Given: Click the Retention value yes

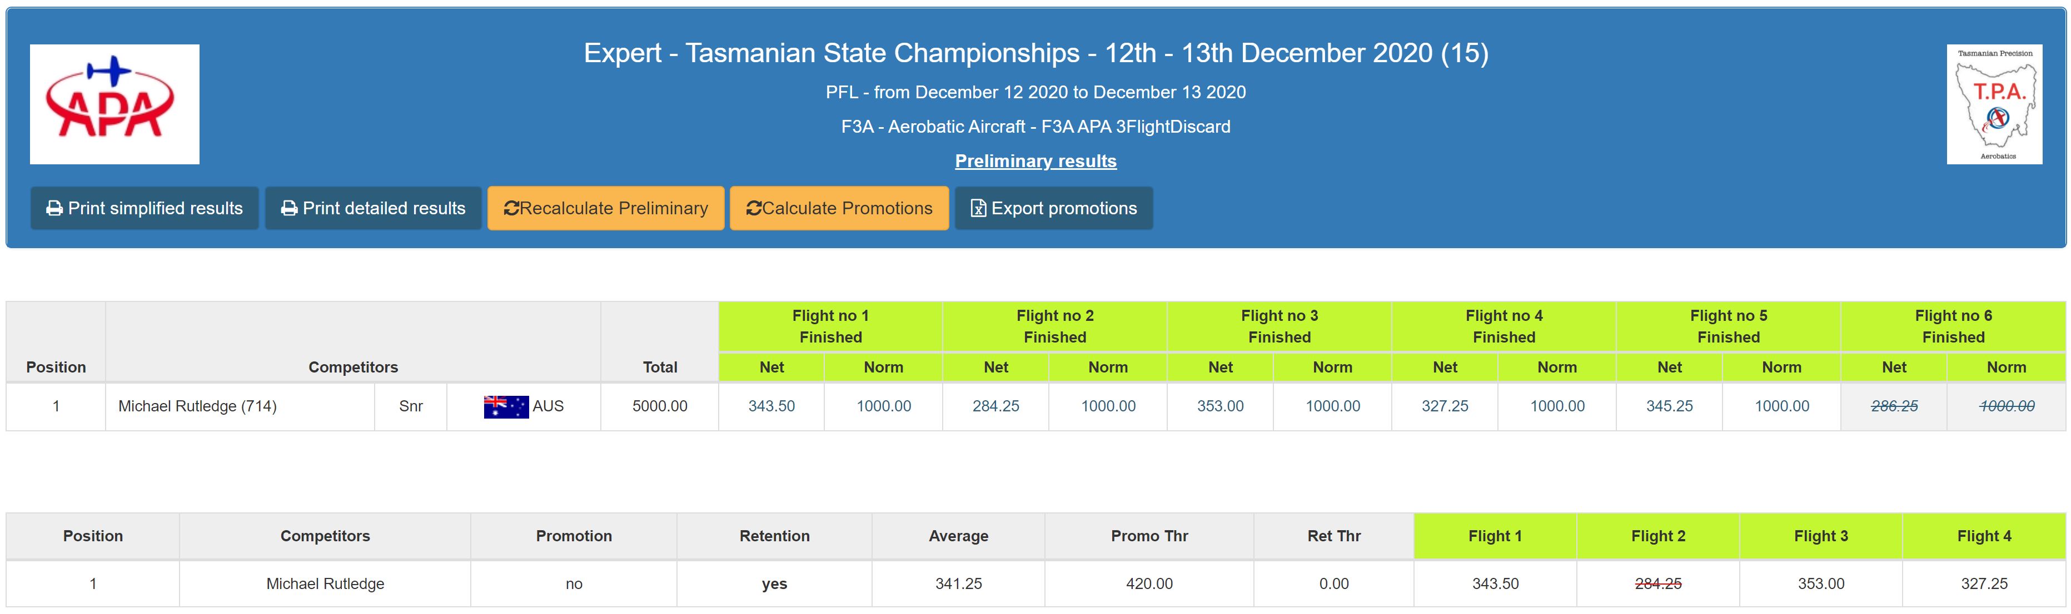Looking at the screenshot, I should (774, 585).
